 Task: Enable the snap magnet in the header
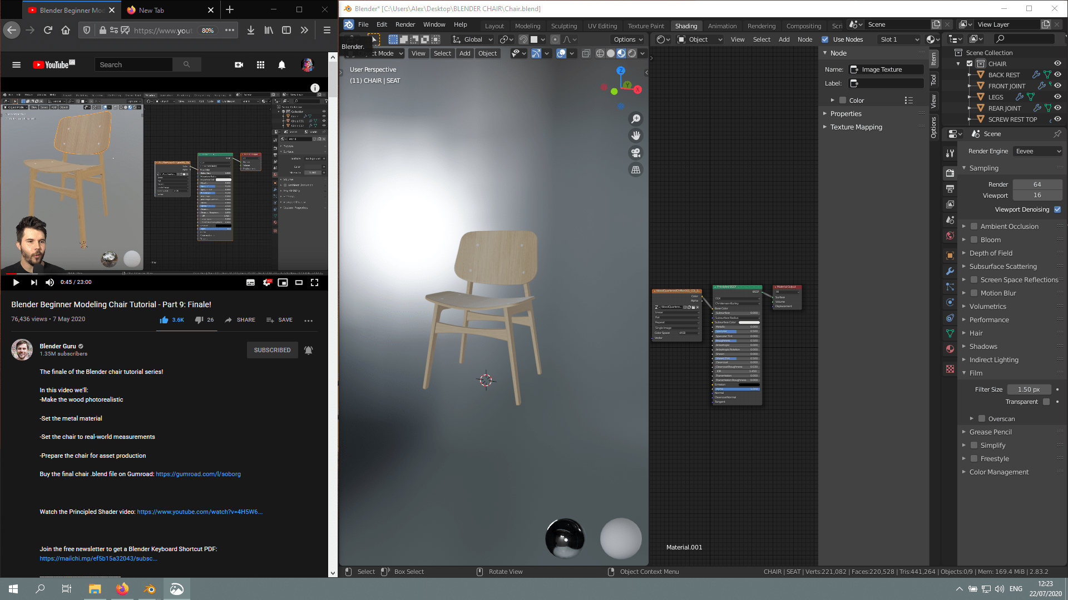pyautogui.click(x=523, y=39)
